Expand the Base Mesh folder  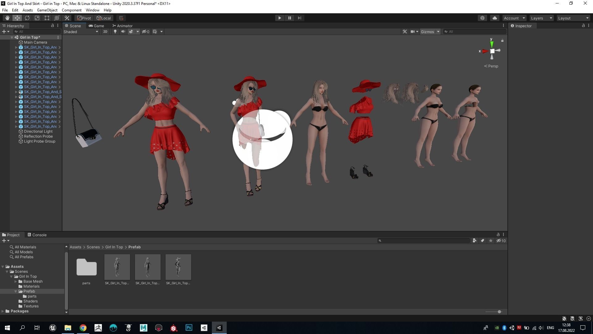point(16,281)
